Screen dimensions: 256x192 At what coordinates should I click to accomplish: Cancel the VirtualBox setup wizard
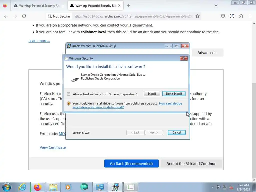click(176, 132)
